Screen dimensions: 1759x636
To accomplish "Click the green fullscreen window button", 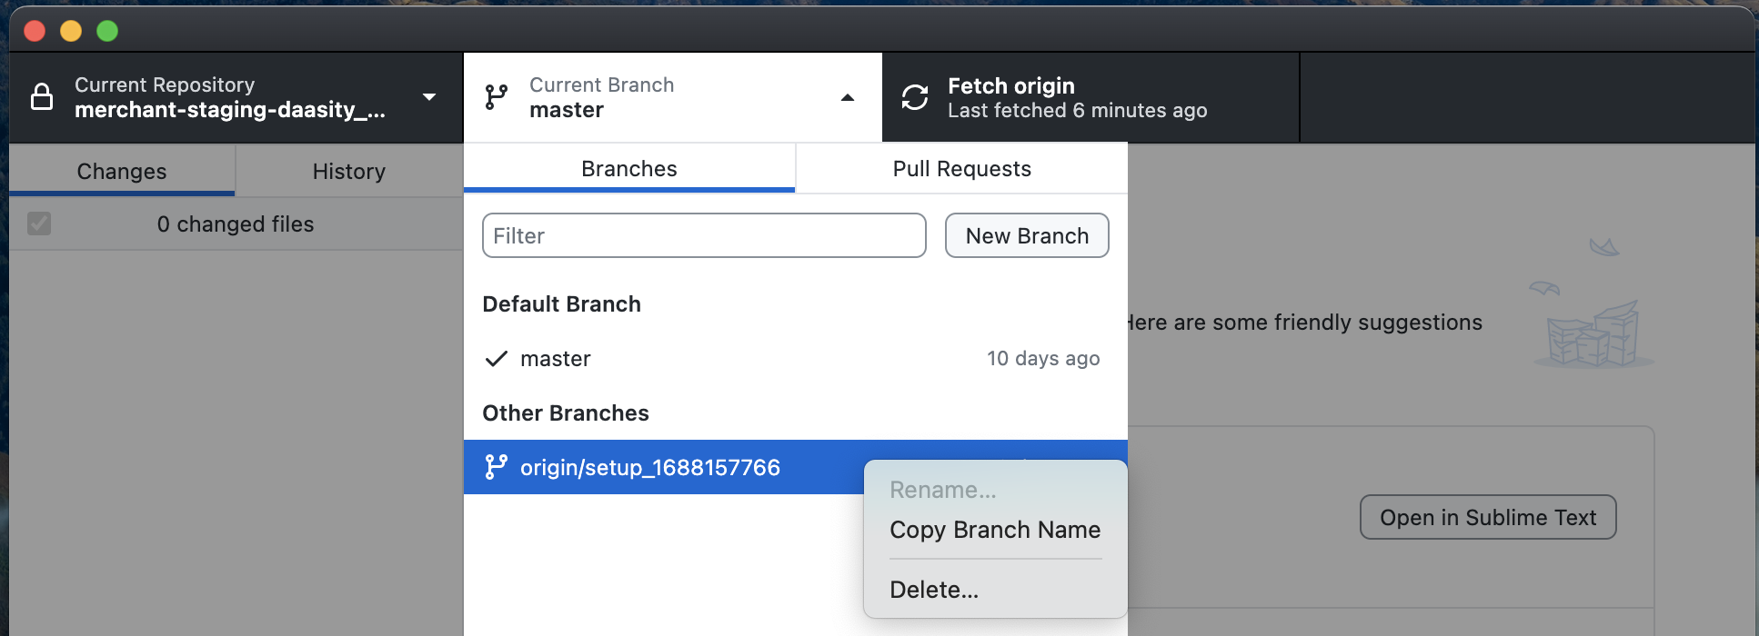I will click(107, 31).
